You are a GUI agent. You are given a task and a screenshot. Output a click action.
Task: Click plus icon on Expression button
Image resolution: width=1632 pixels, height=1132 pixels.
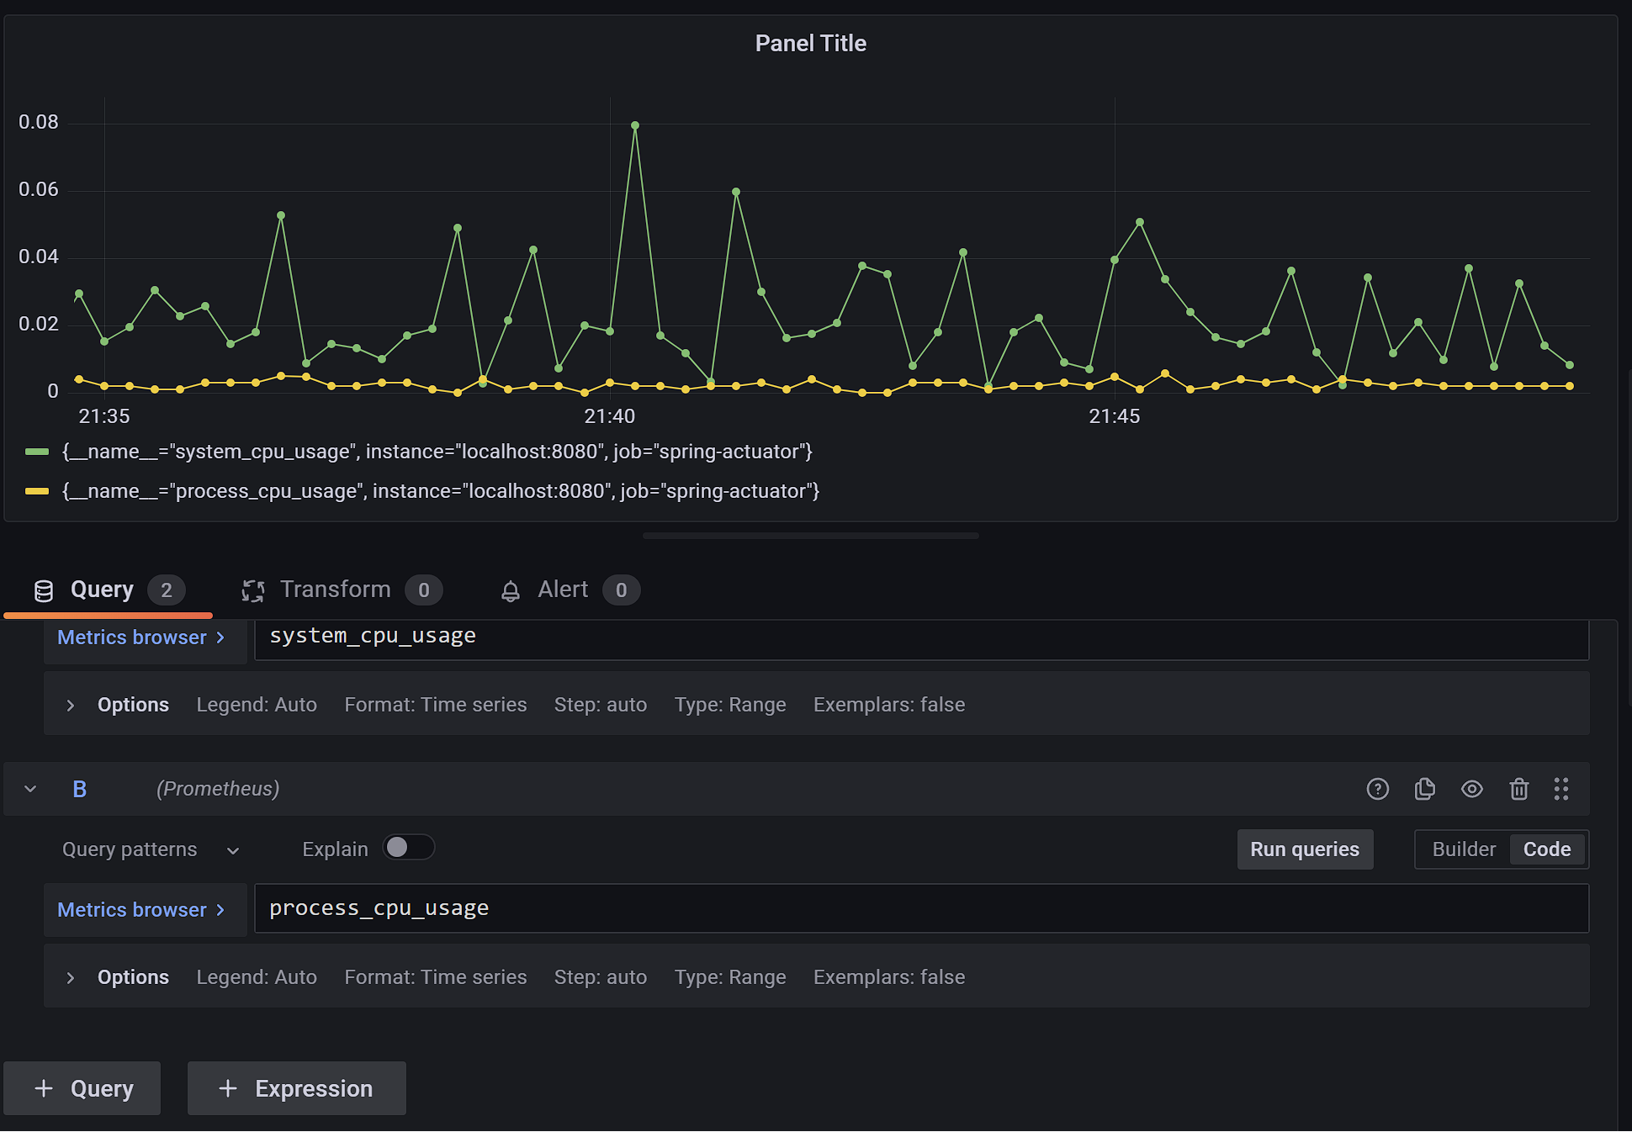pyautogui.click(x=228, y=1088)
